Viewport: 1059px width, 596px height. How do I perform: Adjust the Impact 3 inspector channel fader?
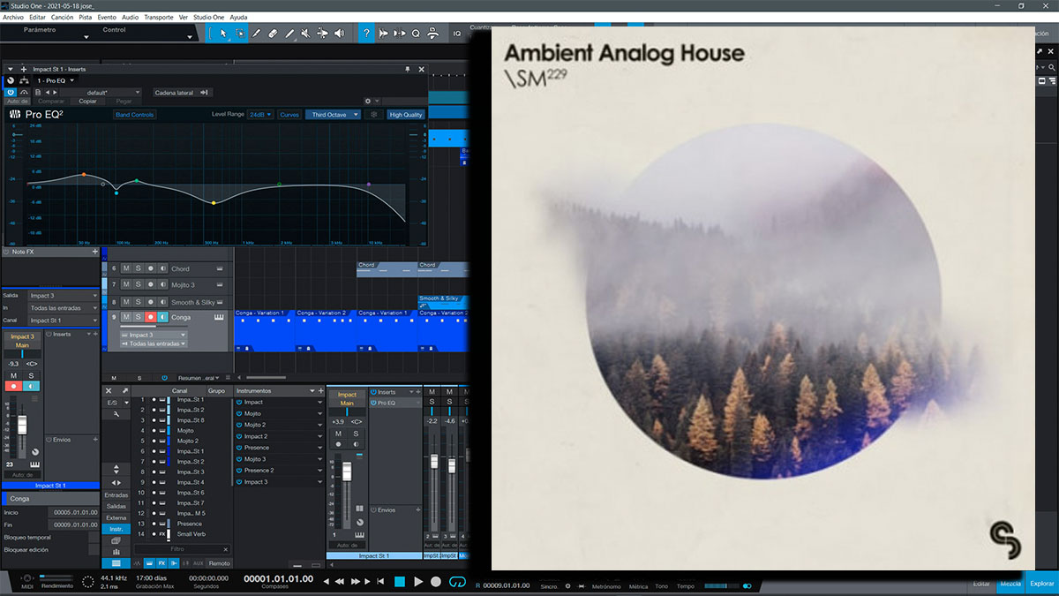pos(22,426)
